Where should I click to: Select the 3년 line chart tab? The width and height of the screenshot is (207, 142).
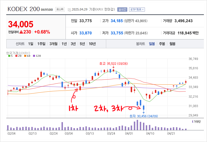73,44
